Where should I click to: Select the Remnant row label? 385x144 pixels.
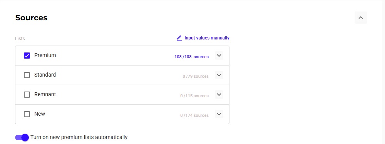[45, 95]
